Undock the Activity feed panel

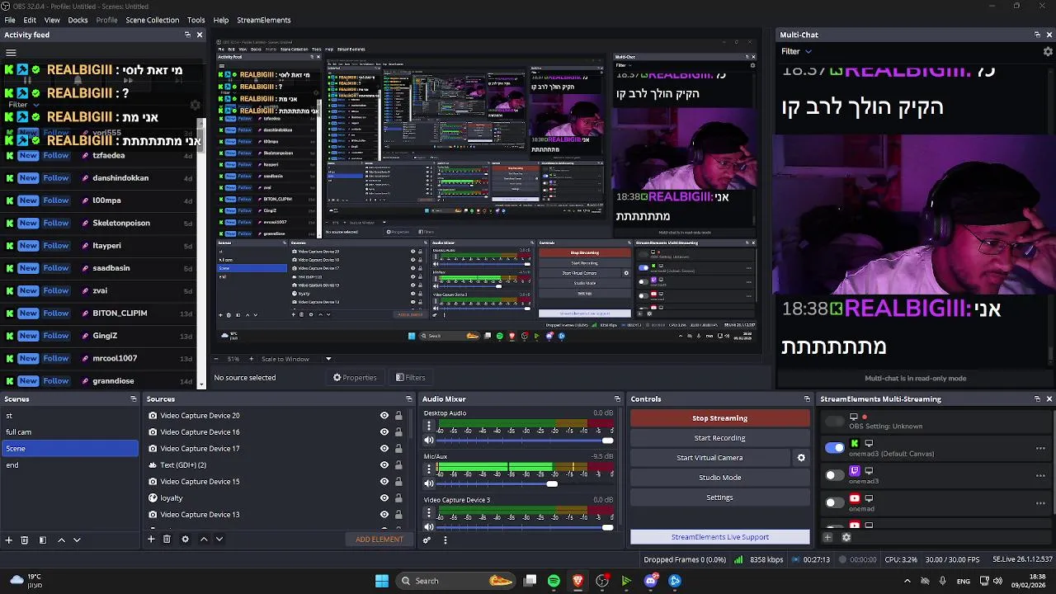click(x=187, y=35)
